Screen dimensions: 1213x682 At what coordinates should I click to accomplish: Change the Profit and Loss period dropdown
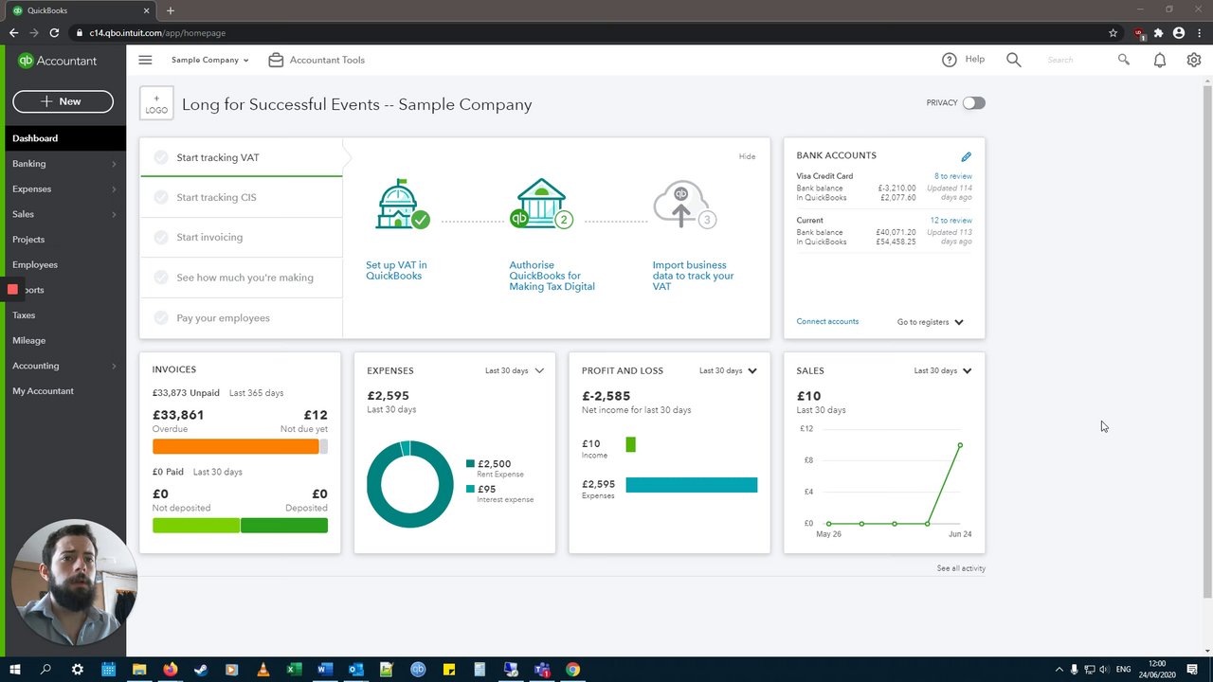(x=728, y=370)
